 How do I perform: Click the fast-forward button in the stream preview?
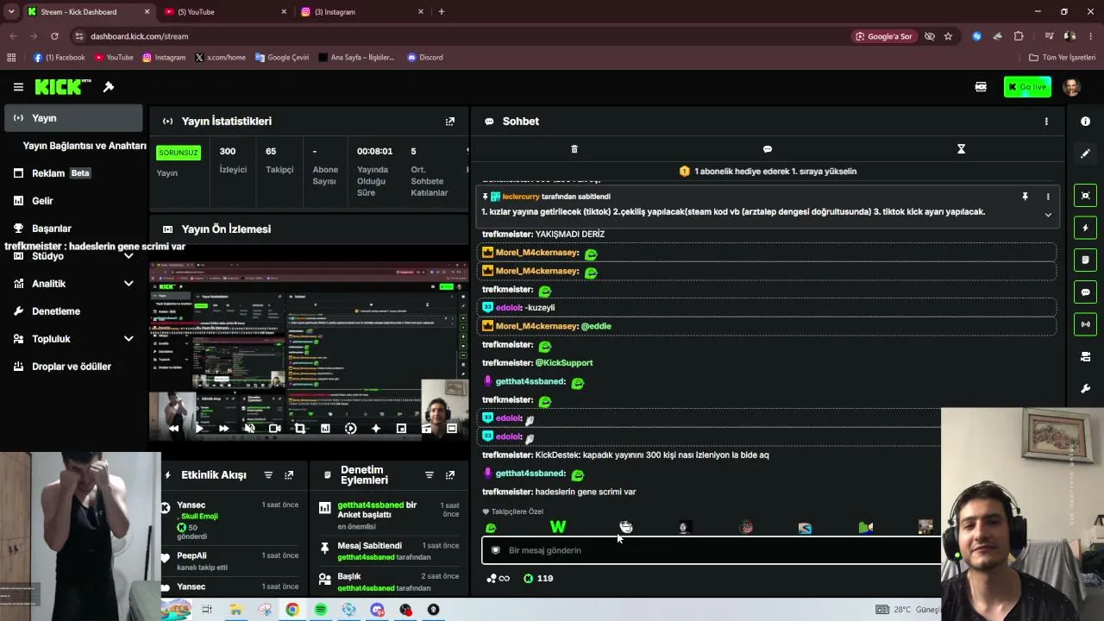point(224,428)
